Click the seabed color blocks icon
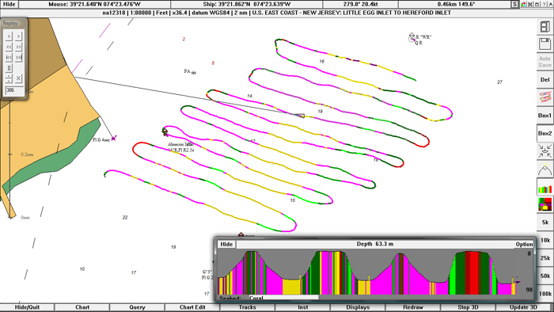554x312 pixels. pyautogui.click(x=545, y=204)
